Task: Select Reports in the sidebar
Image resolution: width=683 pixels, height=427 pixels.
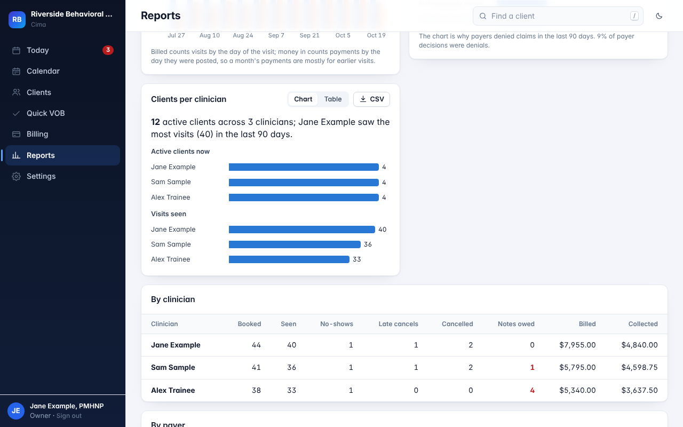Action: [x=62, y=155]
